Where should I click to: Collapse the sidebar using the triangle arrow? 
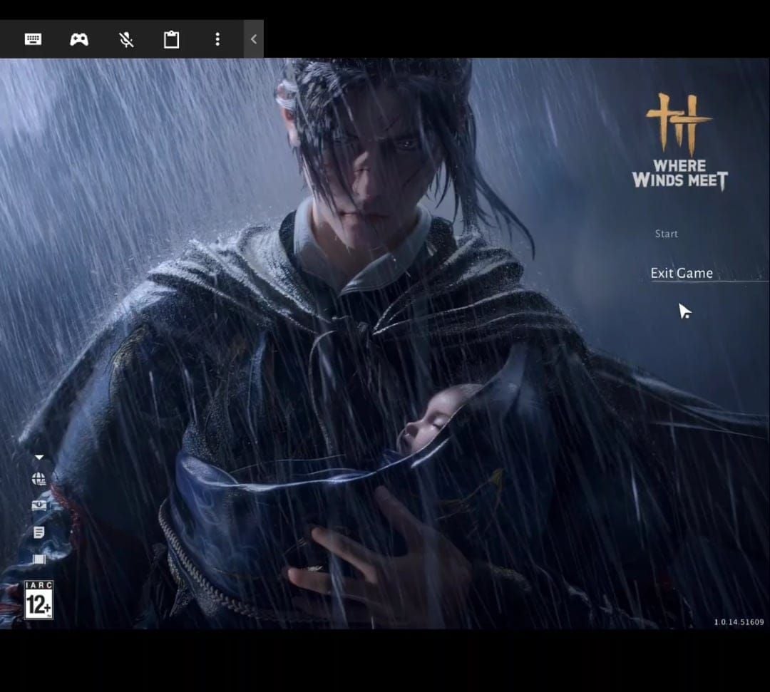point(39,457)
